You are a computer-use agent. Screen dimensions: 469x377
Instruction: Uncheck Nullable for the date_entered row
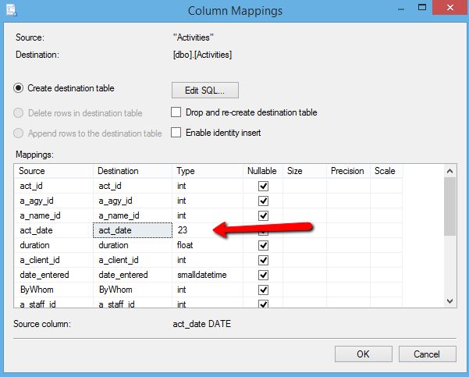click(263, 275)
